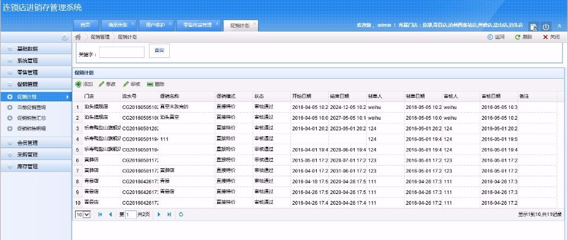Screen dimensions: 568x240
Task: Switch to the 首页 tab
Action: [x=85, y=25]
